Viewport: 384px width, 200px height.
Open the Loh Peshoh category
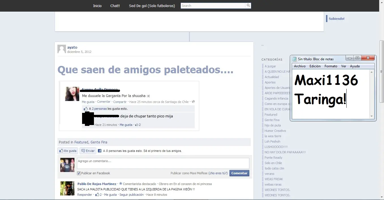click(273, 141)
